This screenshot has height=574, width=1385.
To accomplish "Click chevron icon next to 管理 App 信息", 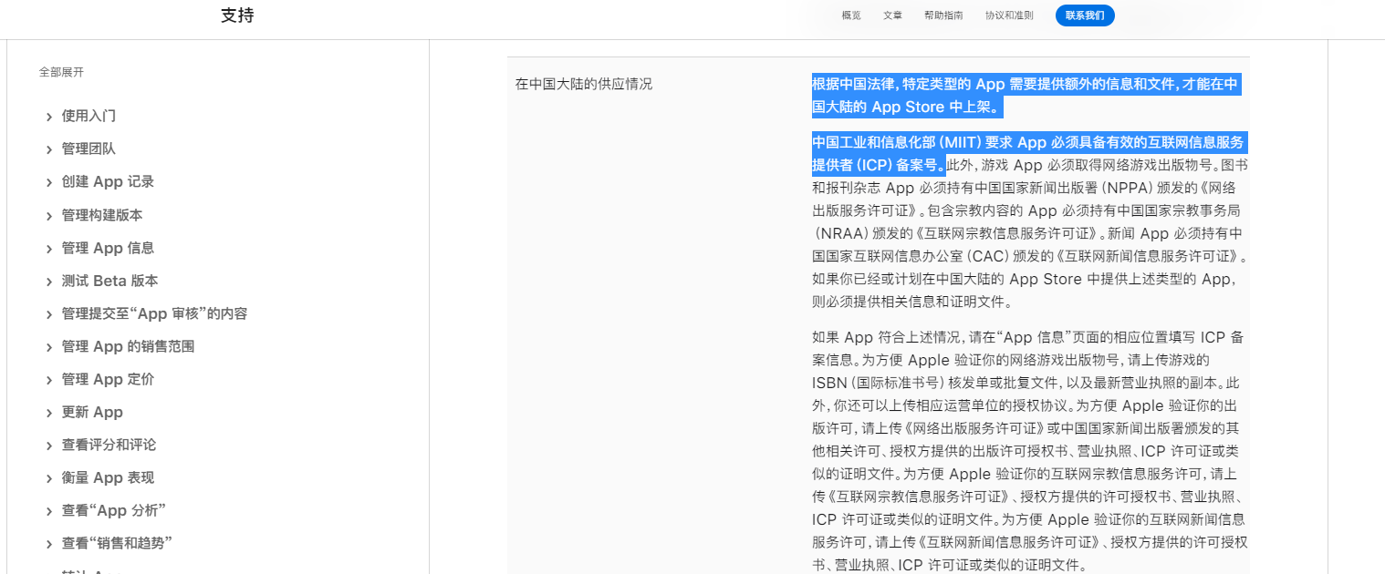I will pos(49,249).
